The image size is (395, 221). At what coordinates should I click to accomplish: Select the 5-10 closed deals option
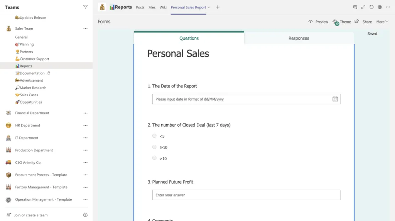154,147
